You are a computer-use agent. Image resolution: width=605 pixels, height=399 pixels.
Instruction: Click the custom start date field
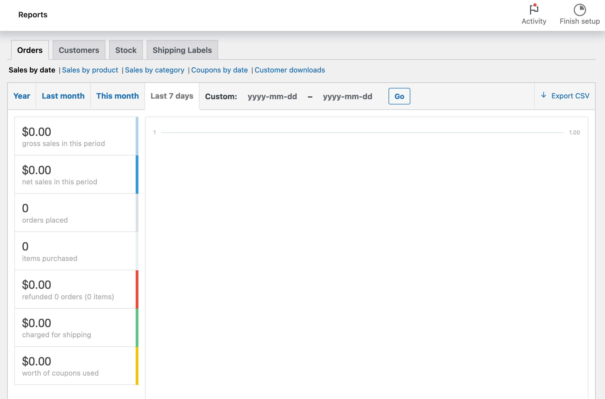(272, 96)
